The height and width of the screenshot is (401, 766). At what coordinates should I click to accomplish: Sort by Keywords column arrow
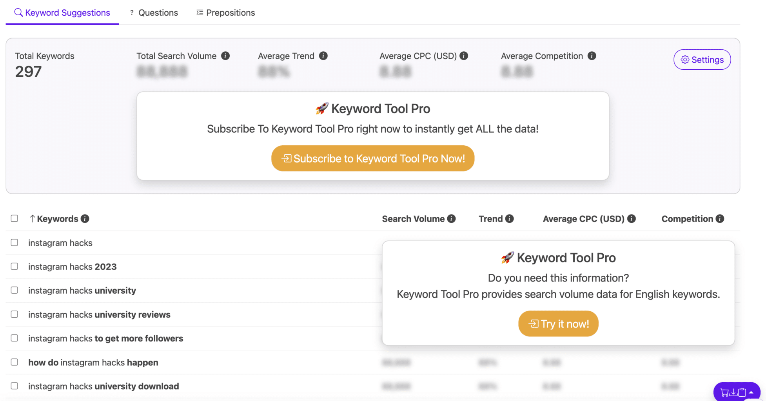[x=33, y=219]
